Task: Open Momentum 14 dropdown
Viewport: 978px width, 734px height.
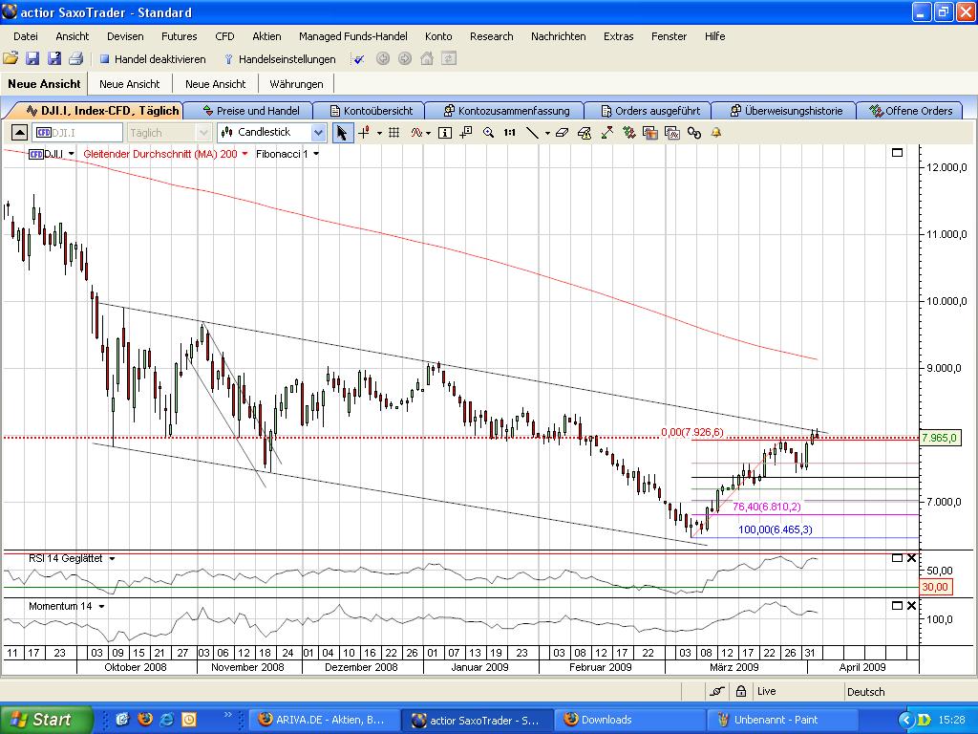Action: click(x=101, y=606)
